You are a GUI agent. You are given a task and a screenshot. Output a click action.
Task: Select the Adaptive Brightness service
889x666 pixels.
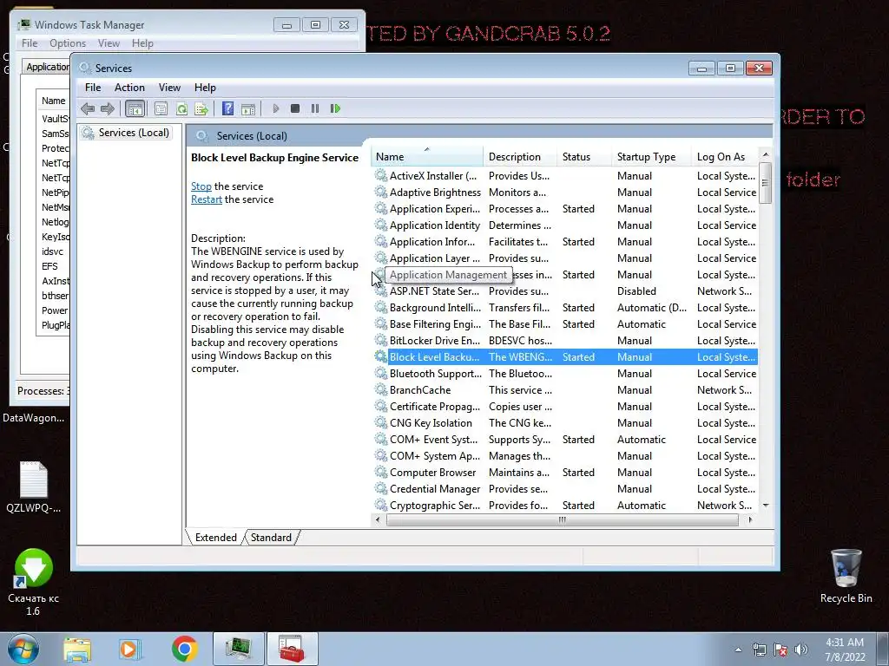565,193
